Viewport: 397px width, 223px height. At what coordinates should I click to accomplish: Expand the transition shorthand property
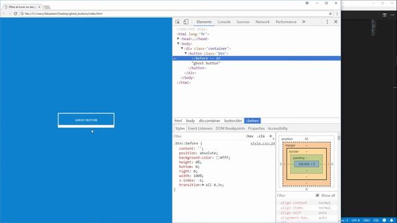pyautogui.click(x=203, y=185)
